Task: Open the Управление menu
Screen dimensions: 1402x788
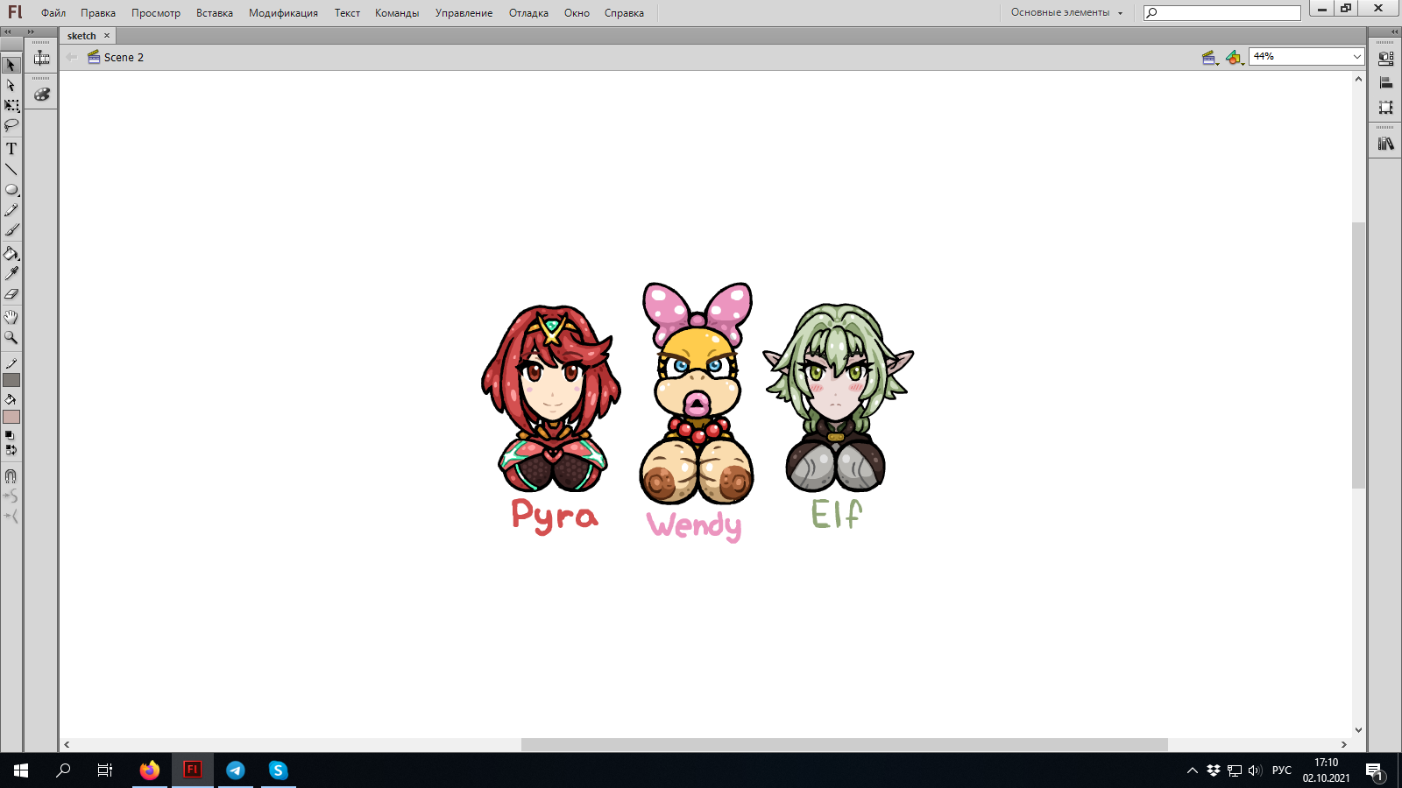Action: tap(464, 13)
